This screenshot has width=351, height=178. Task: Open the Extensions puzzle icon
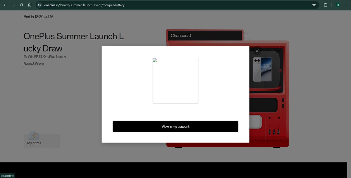(x=326, y=5)
